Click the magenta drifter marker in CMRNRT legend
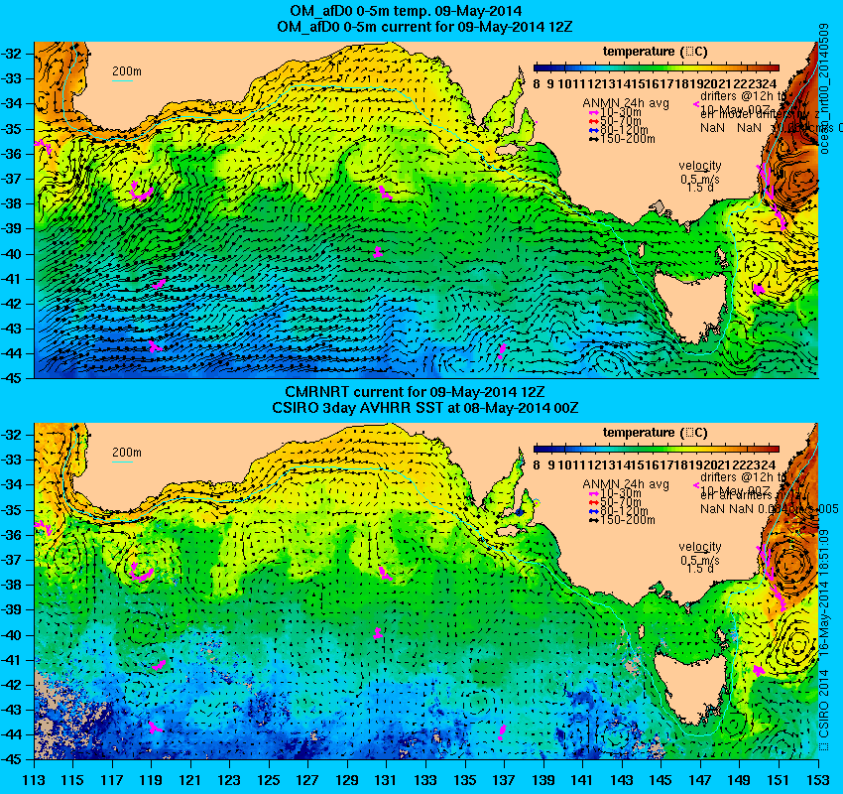The height and width of the screenshot is (794, 843). tap(696, 485)
